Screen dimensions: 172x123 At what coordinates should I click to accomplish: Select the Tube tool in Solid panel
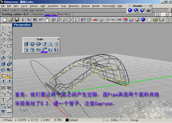coord(32,50)
